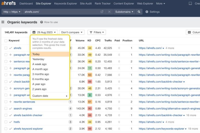Screen dimensions: 200x133
Task: Click the How to use help icon
Action: coord(41,22)
